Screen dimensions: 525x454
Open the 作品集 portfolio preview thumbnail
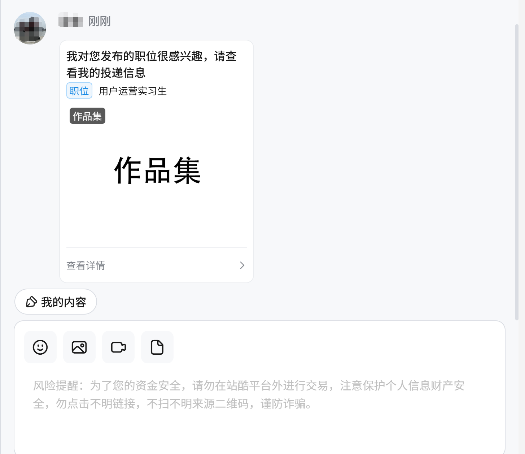157,171
